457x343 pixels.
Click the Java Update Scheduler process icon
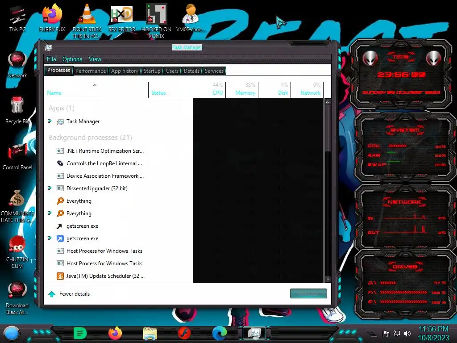click(x=60, y=276)
